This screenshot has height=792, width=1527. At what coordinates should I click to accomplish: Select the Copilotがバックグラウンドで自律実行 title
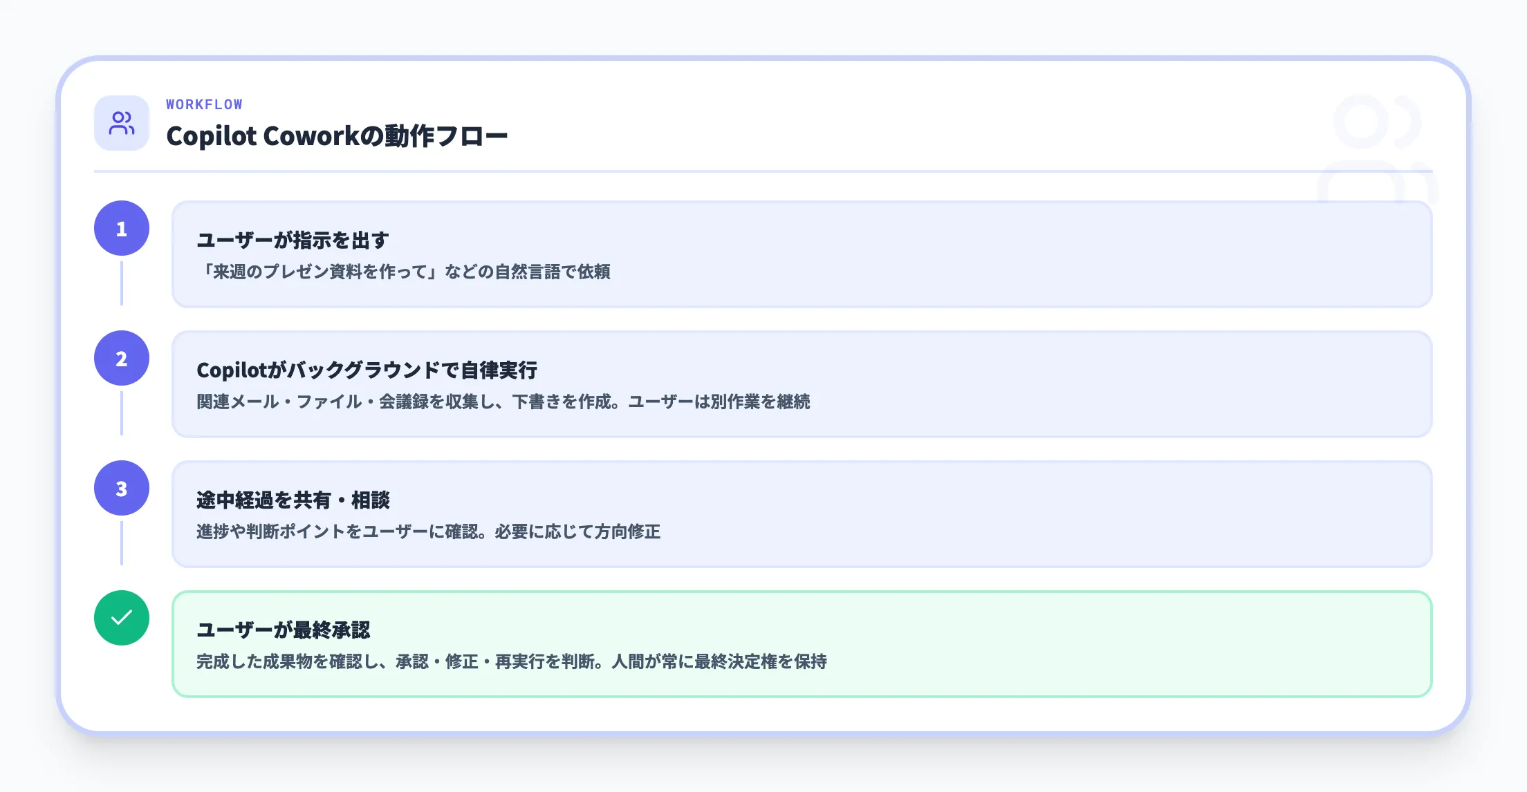point(367,370)
